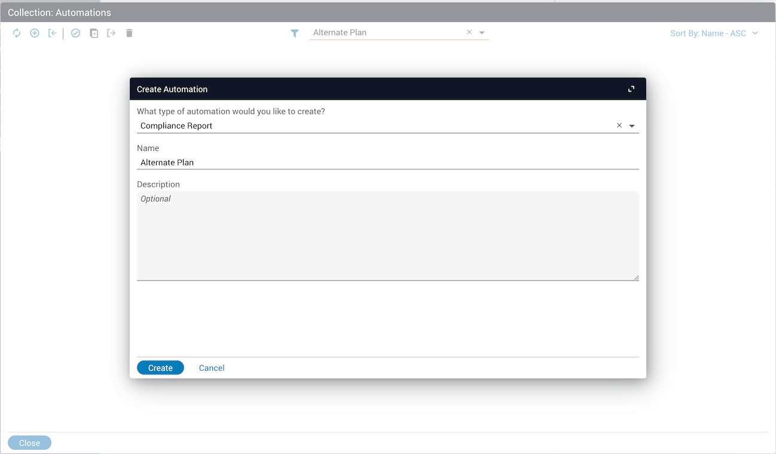Click the Create button
The width and height of the screenshot is (776, 454).
tap(160, 368)
